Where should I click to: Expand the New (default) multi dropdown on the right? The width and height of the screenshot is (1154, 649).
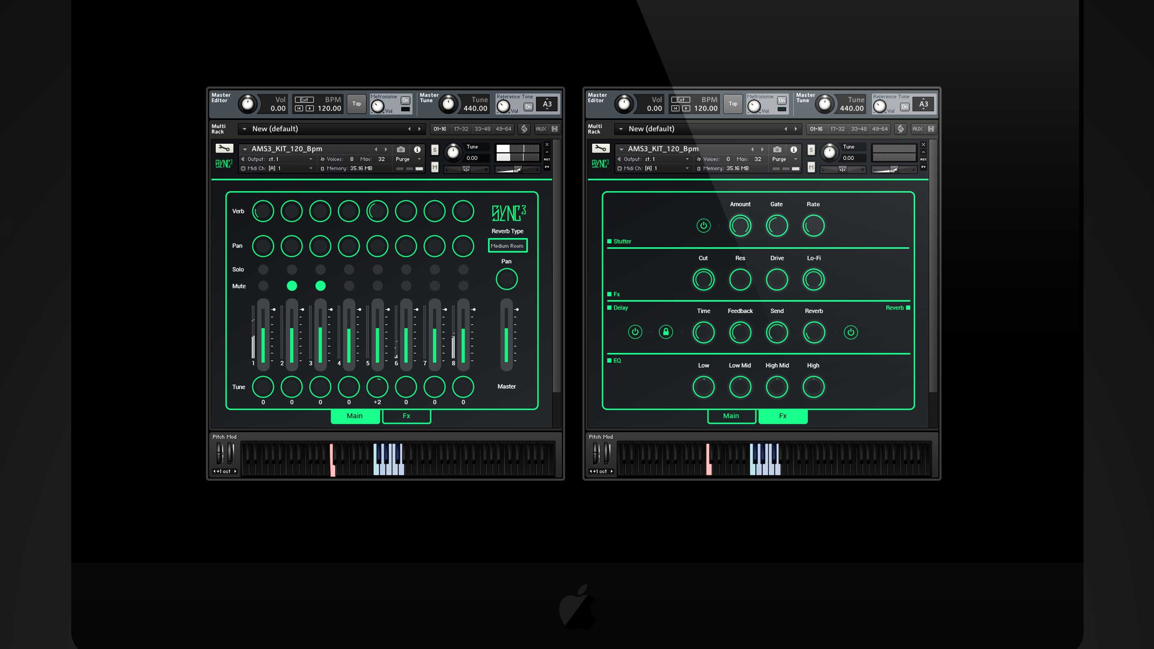621,129
